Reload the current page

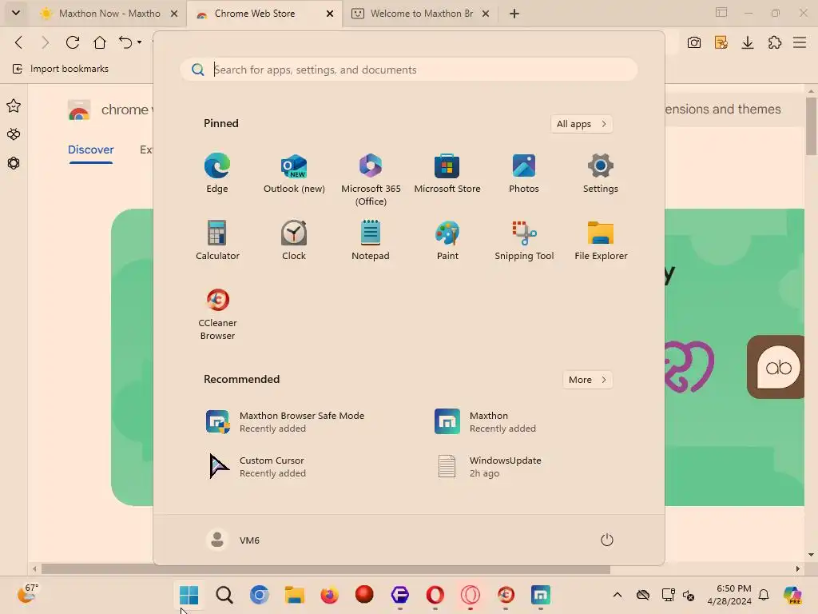pos(73,42)
